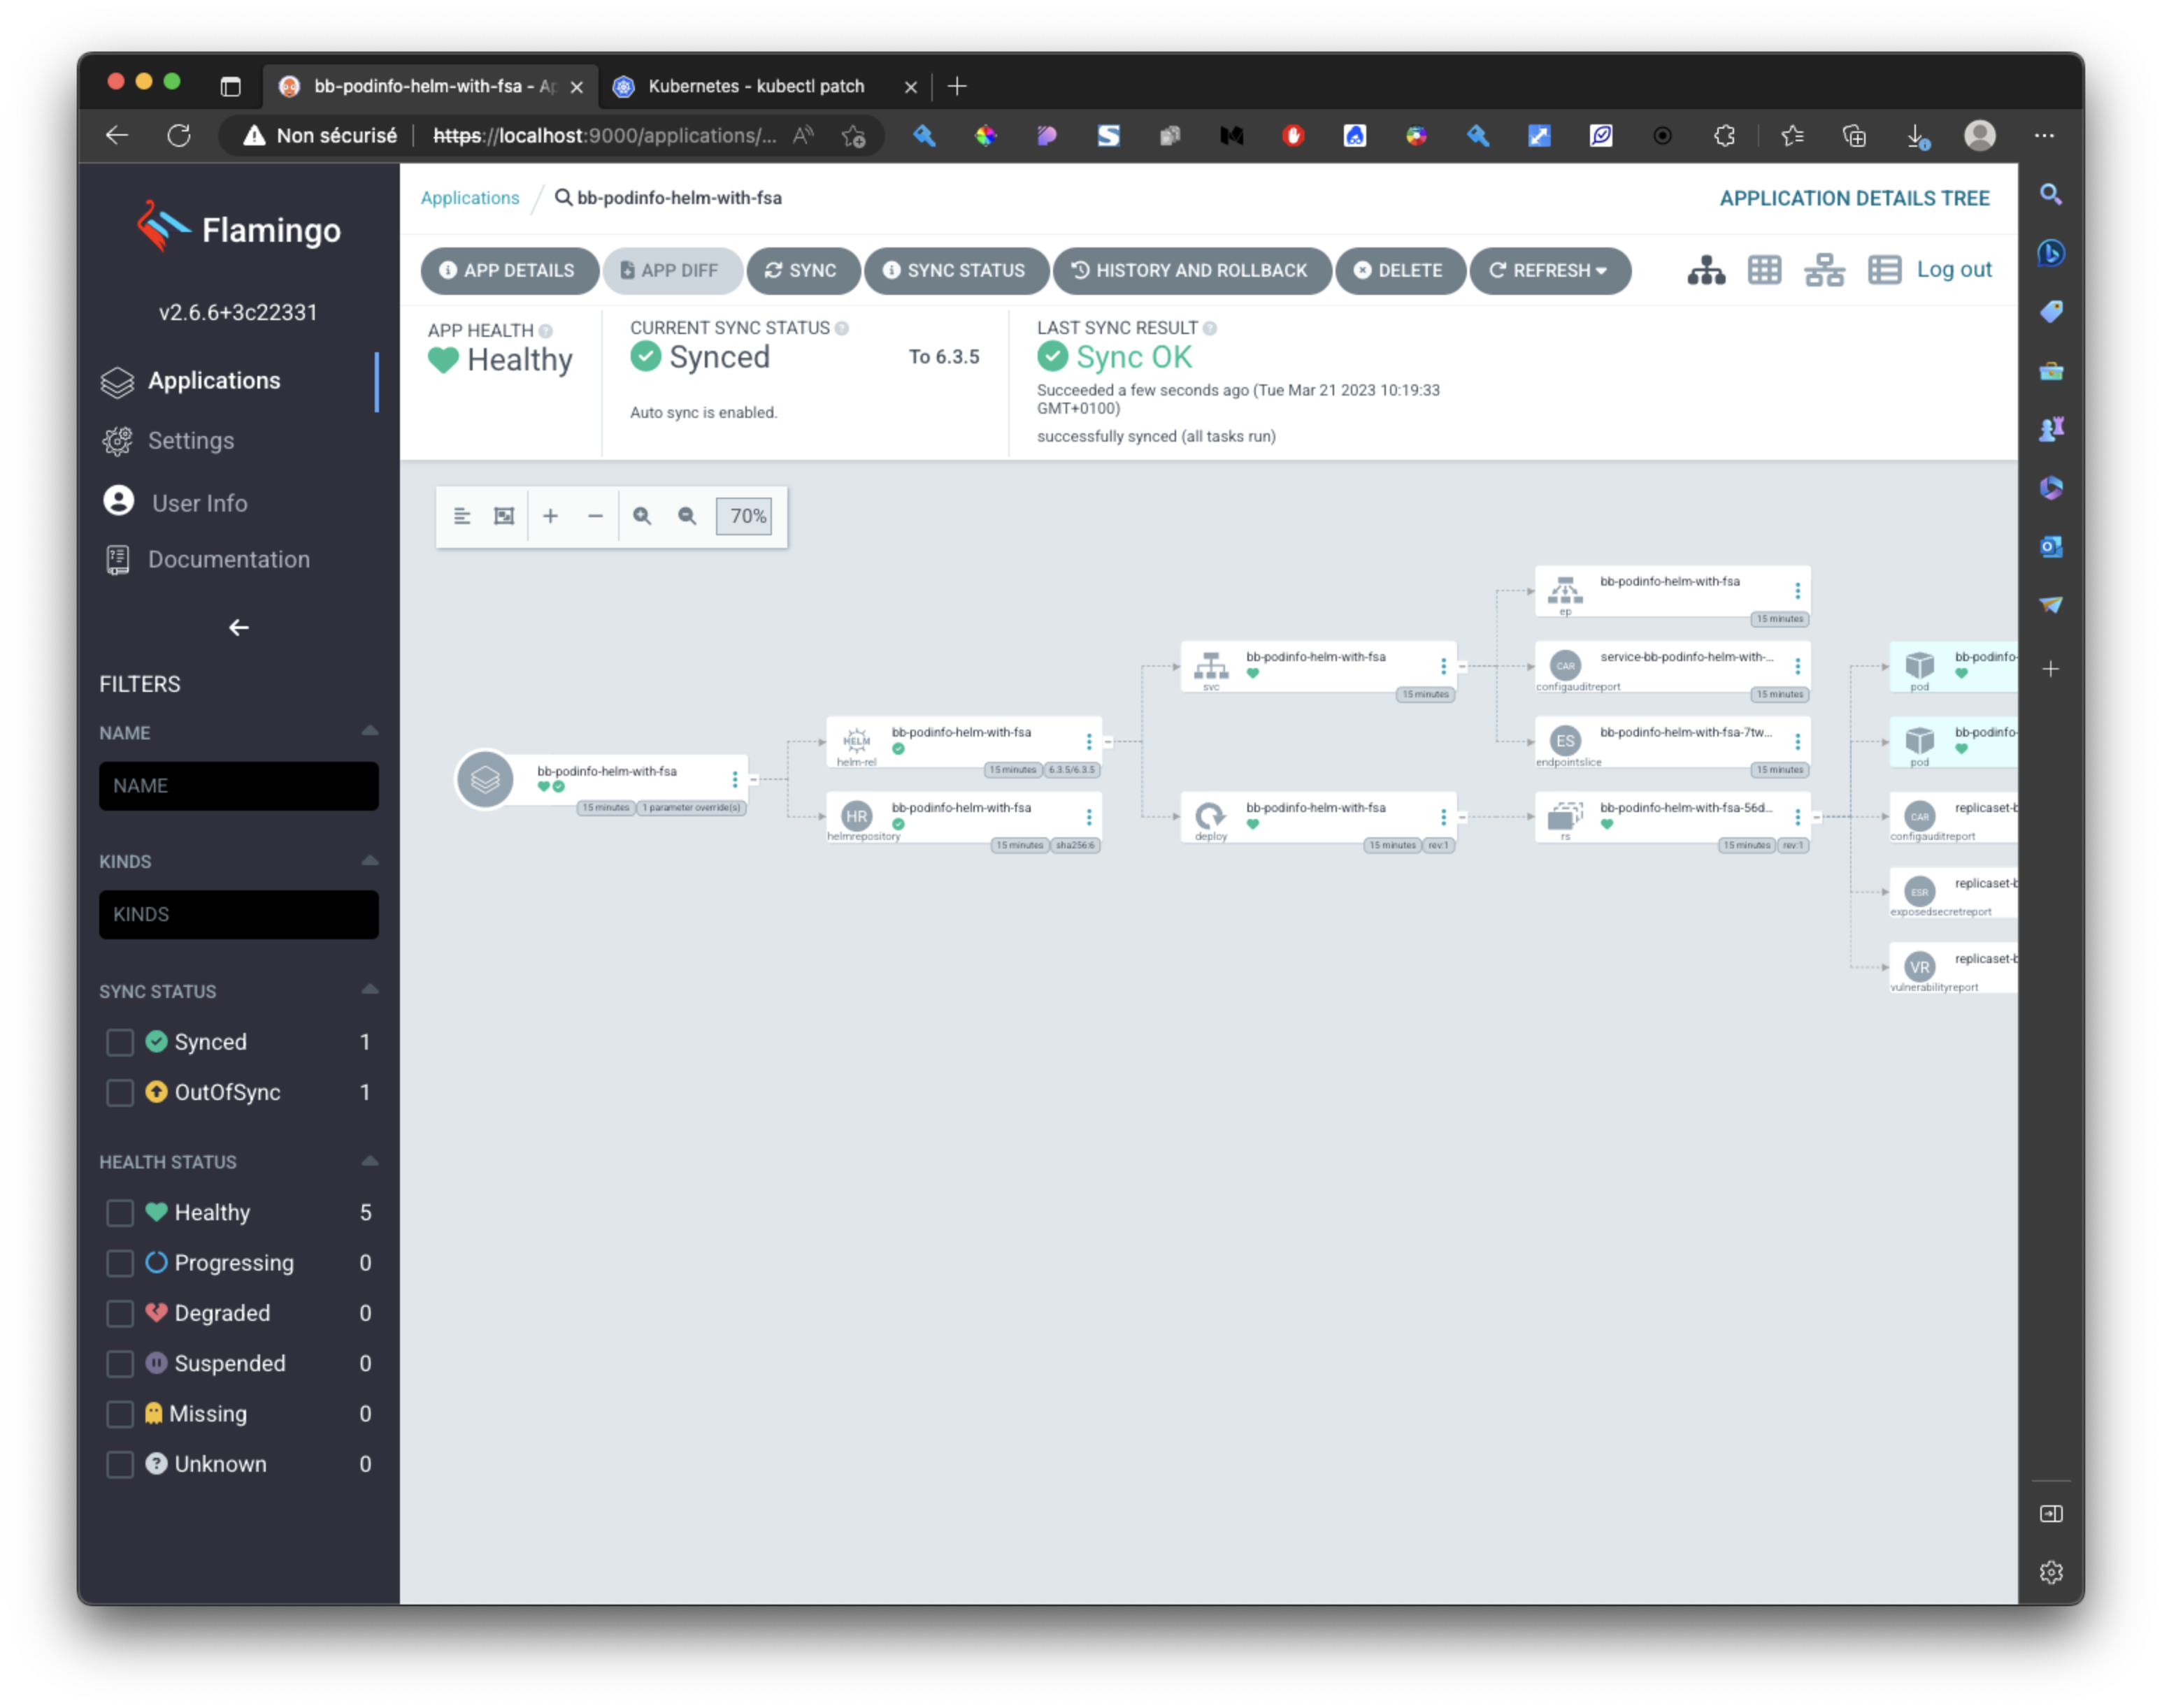The height and width of the screenshot is (1708, 2162).
Task: Click the zoom in magnifier icon
Action: click(643, 517)
